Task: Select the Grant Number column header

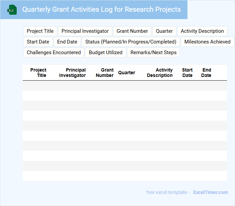Action: coord(105,73)
